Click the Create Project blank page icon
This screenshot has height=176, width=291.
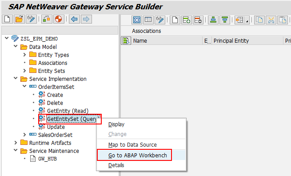click(x=7, y=19)
